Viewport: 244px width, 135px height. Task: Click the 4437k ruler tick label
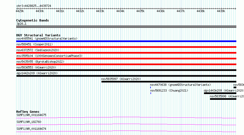(181, 11)
